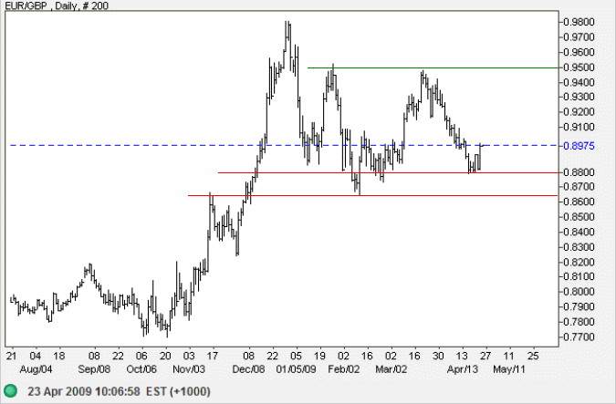Select the blue 0.8975 price label
This screenshot has height=404, width=616.
579,146
